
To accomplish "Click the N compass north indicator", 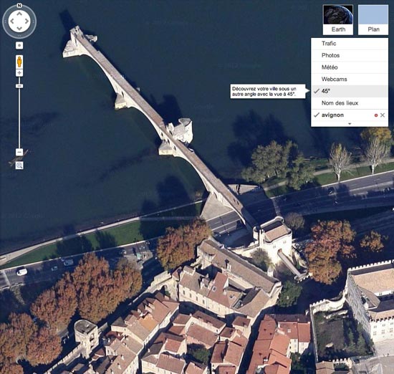I will [x=19, y=5].
